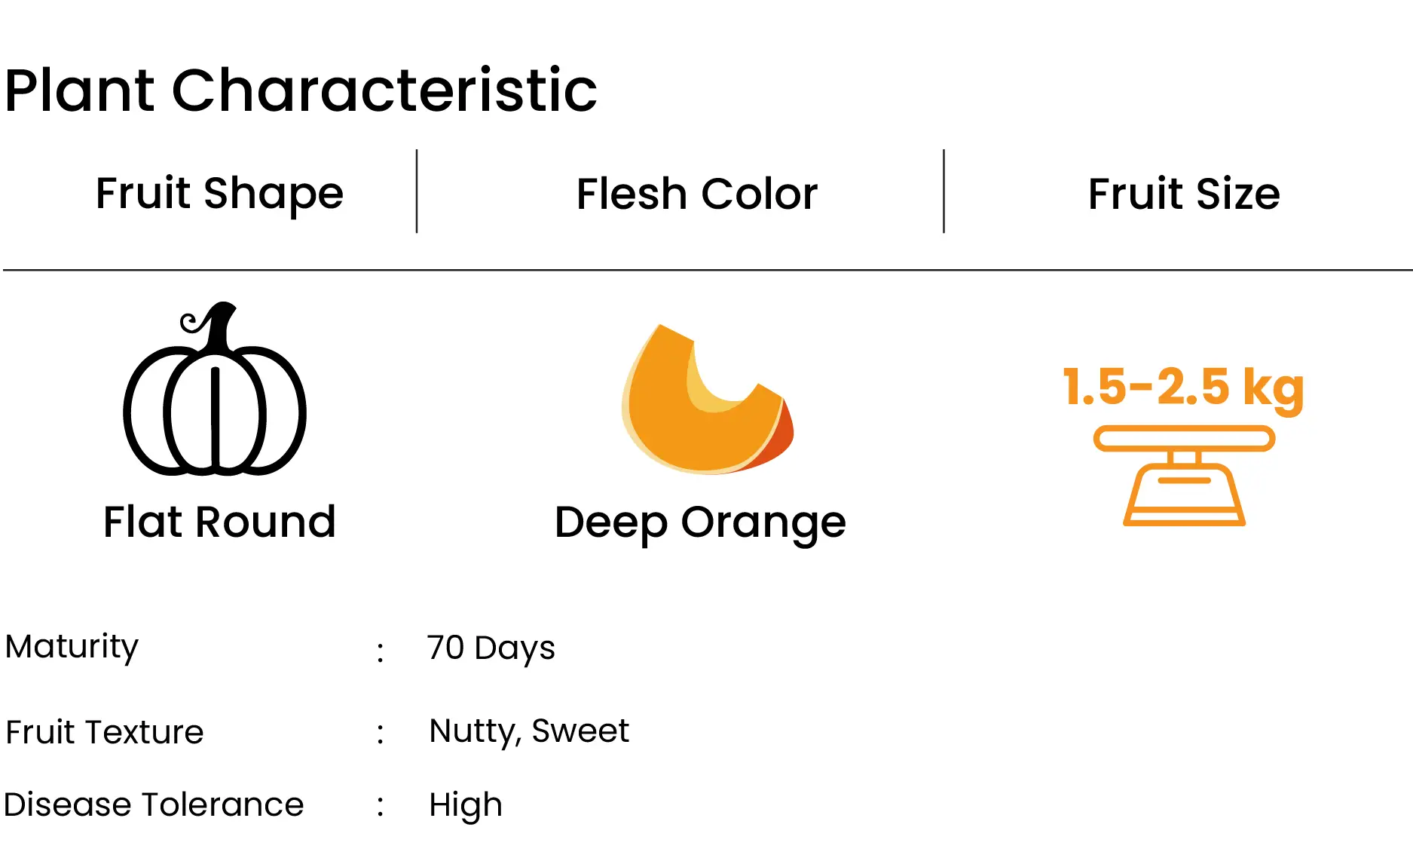
Task: Click the Maturity label
Action: (x=72, y=647)
